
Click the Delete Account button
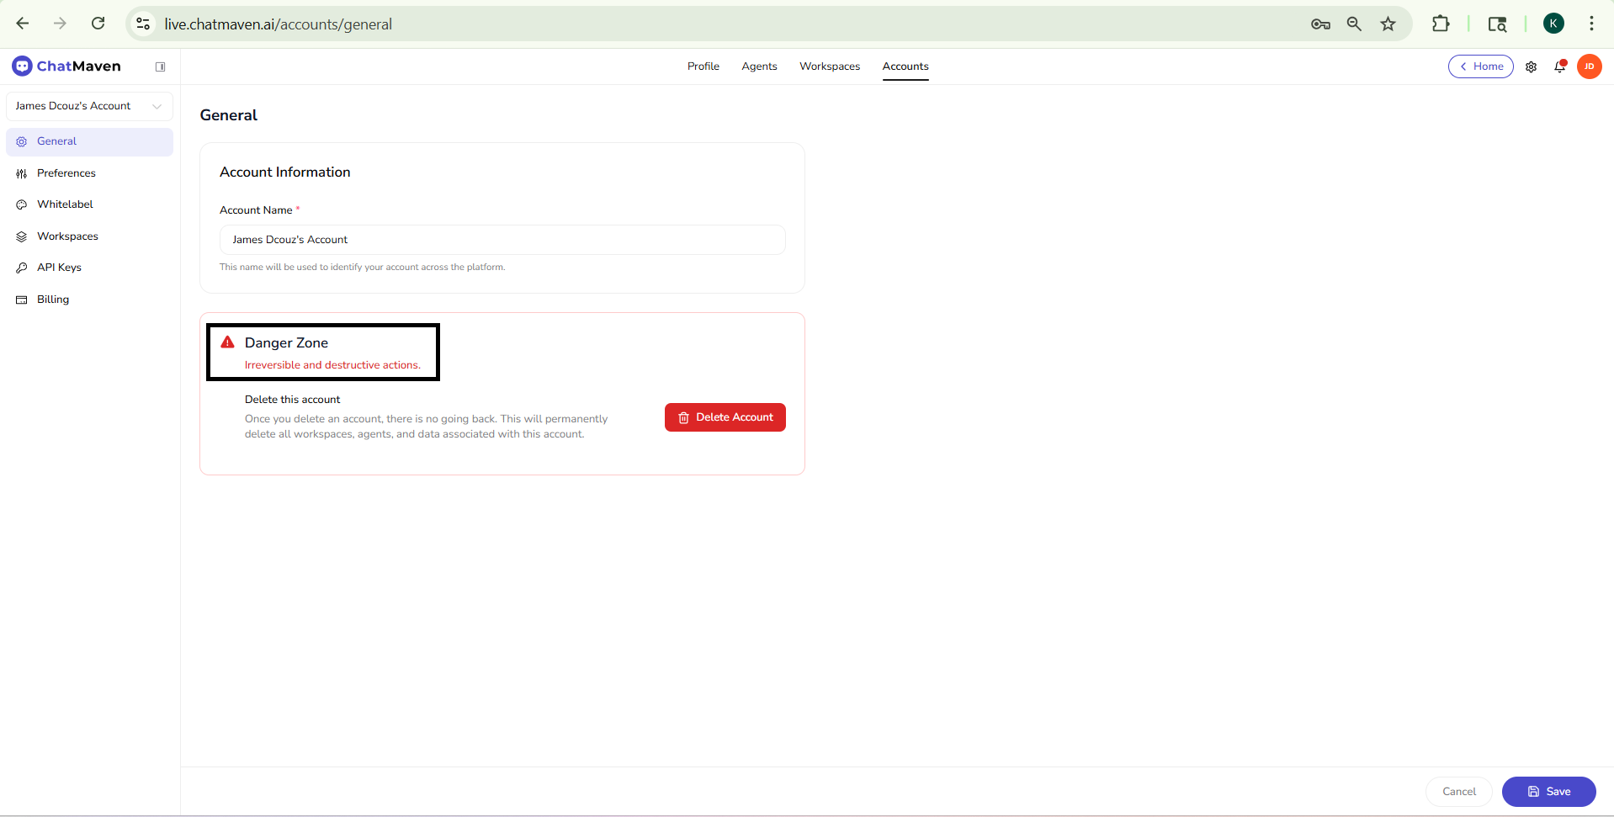coord(725,417)
